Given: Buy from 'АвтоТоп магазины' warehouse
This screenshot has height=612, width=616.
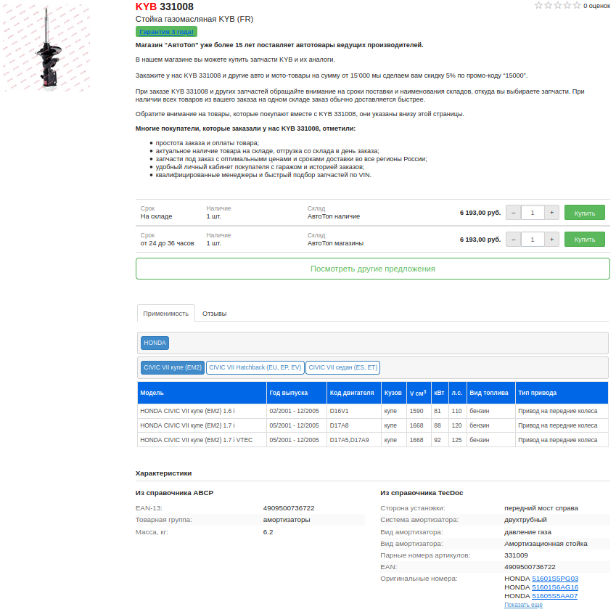Looking at the screenshot, I should [585, 240].
